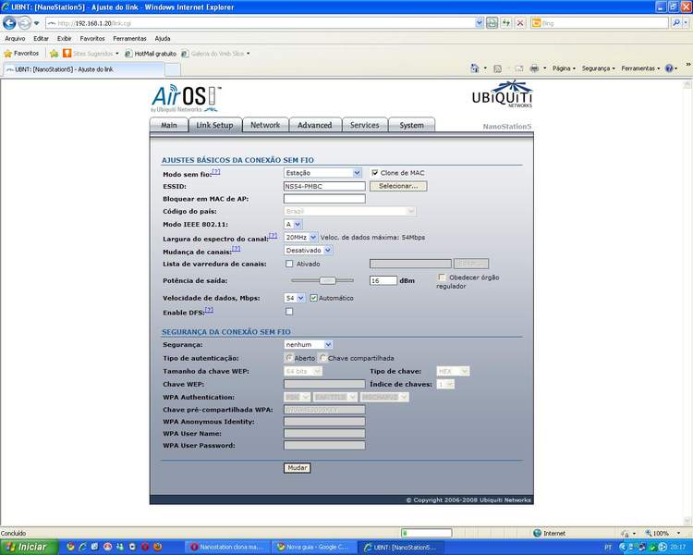The height and width of the screenshot is (555, 693).
Task: Click the add to favorites bar star icon
Action: [54, 54]
